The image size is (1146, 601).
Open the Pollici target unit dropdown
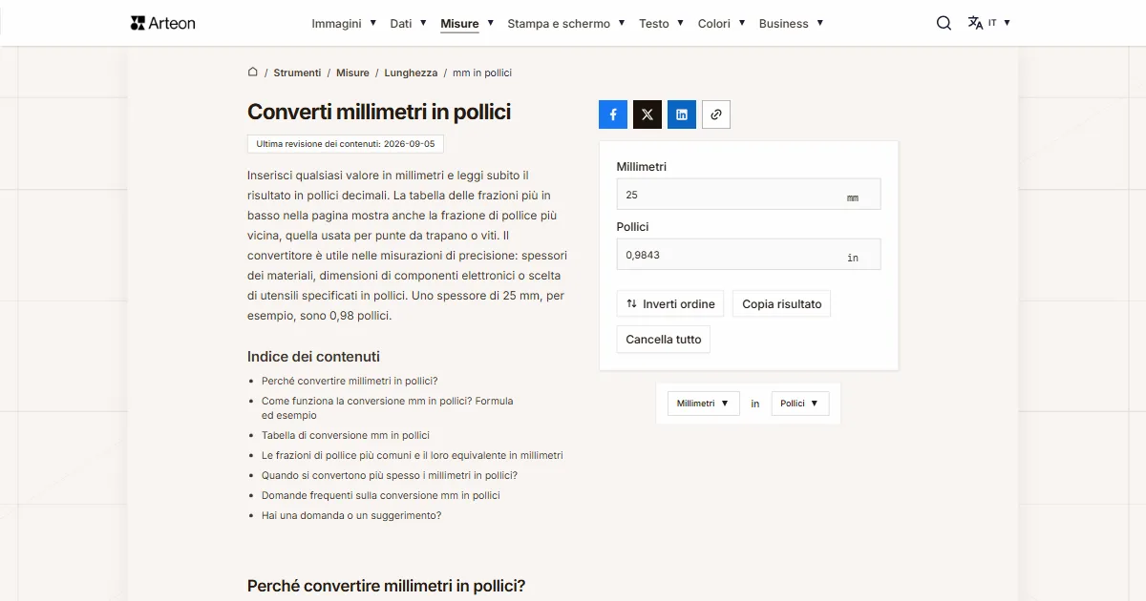(x=800, y=404)
